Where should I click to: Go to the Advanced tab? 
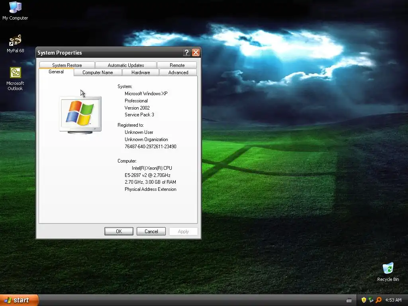click(x=178, y=73)
